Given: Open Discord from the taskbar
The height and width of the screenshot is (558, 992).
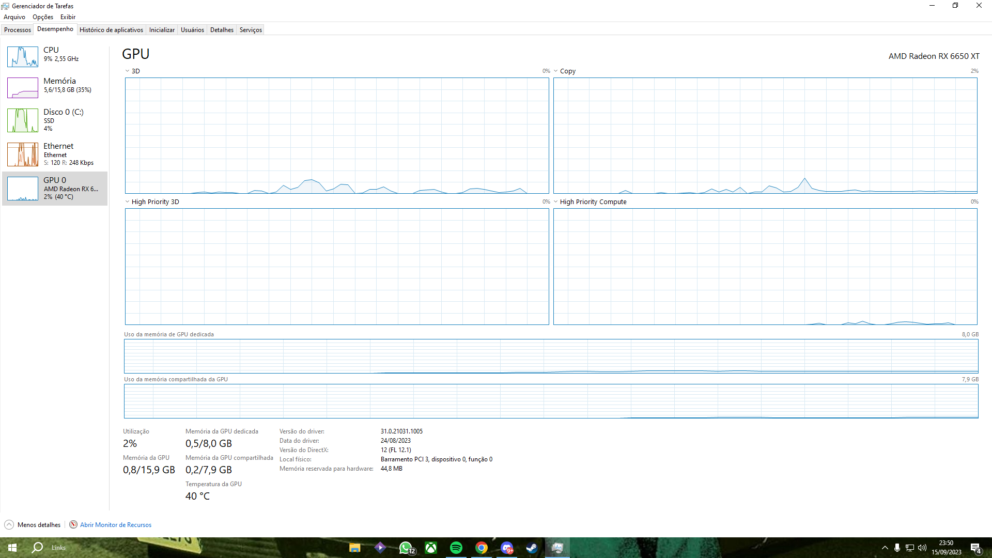Looking at the screenshot, I should pos(507,548).
